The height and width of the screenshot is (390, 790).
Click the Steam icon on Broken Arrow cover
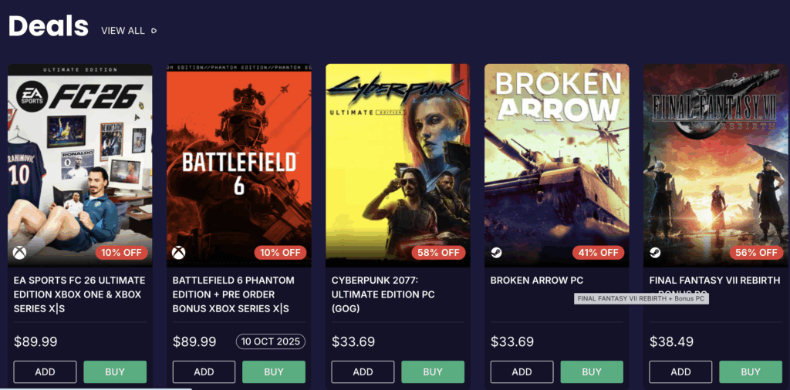pyautogui.click(x=496, y=253)
